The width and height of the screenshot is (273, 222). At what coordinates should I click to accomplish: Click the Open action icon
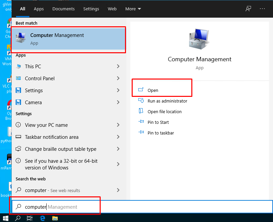click(141, 90)
